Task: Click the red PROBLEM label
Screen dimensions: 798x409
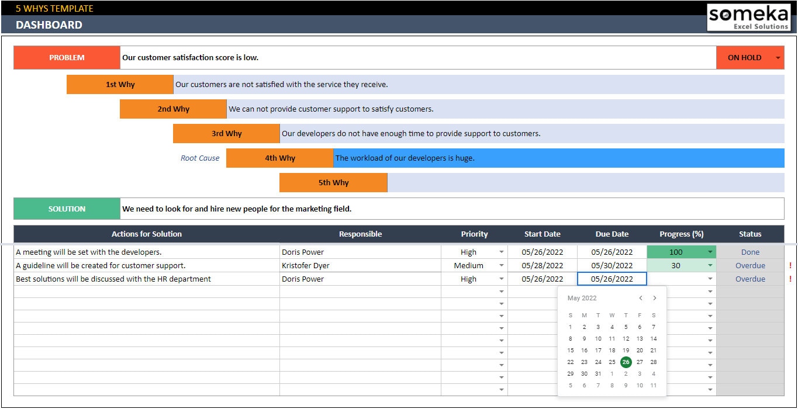Action: pos(66,57)
